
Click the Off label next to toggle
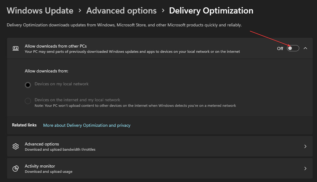280,48
